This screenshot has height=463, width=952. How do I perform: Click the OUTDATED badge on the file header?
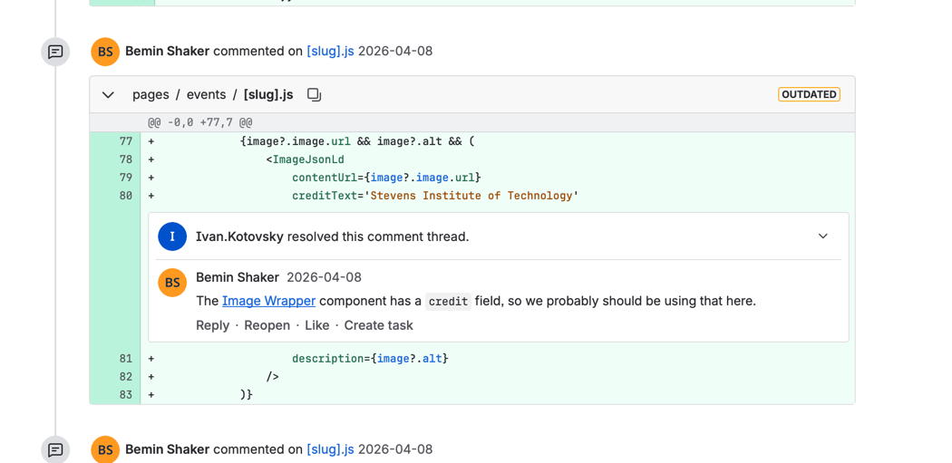coord(809,94)
